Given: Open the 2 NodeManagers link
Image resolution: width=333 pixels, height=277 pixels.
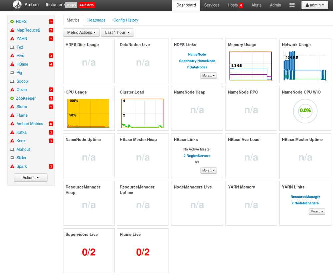Looking at the screenshot, I should [305, 203].
